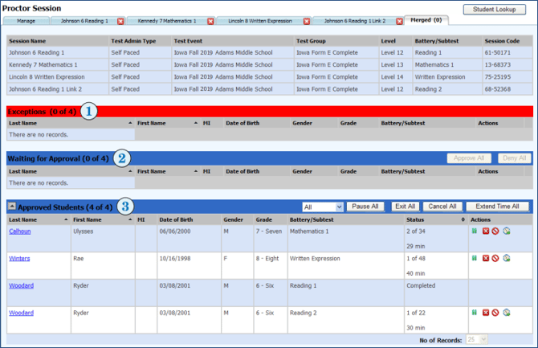Click red X exit icon for Calhoun
The width and height of the screenshot is (538, 348).
(486, 231)
